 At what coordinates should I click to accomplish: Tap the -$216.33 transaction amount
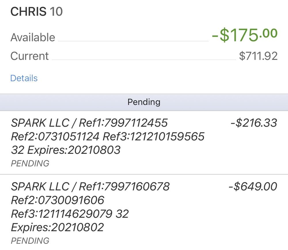(x=253, y=123)
